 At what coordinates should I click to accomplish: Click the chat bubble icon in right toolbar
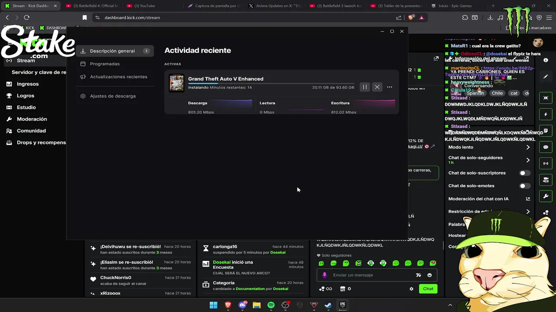tap(546, 147)
